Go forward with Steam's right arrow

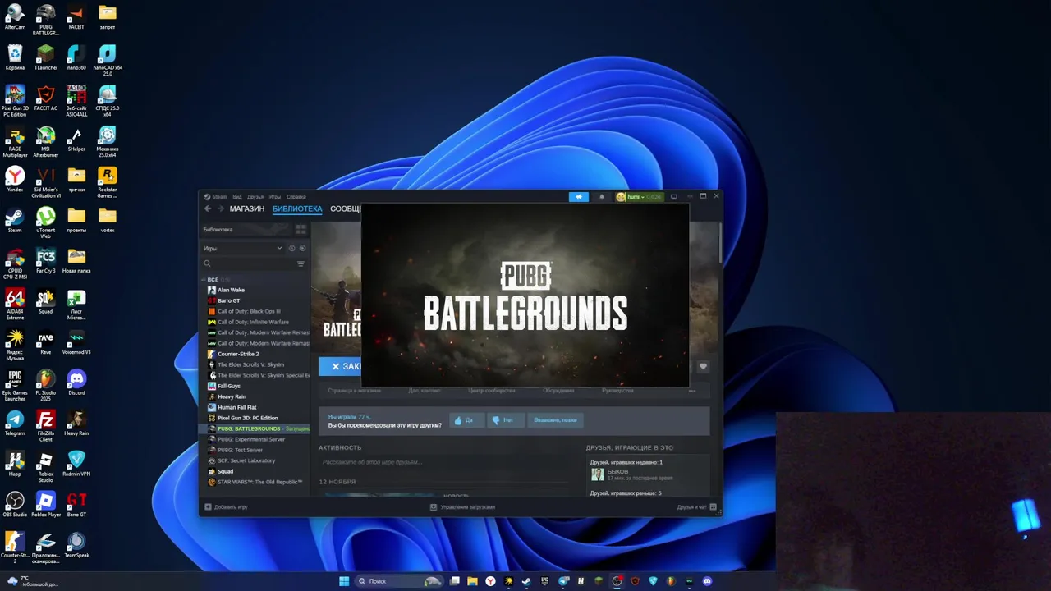[219, 208]
